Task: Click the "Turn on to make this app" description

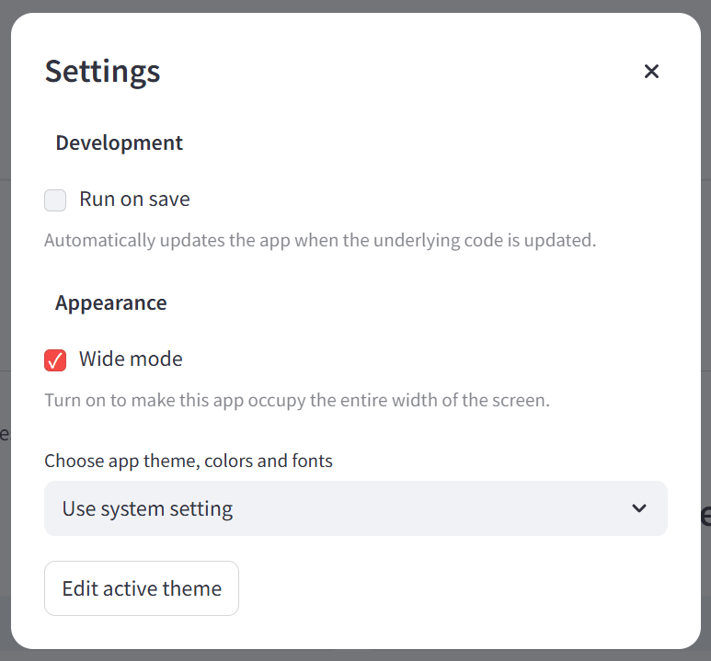Action: coord(296,401)
